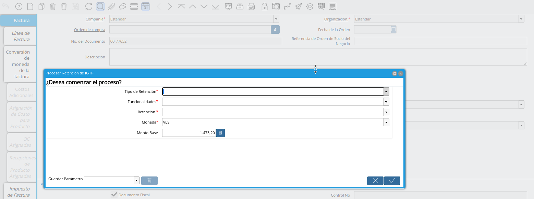This screenshot has height=199, width=534.
Task: Select Asignación de Costo para Producto tab
Action: click(x=22, y=117)
